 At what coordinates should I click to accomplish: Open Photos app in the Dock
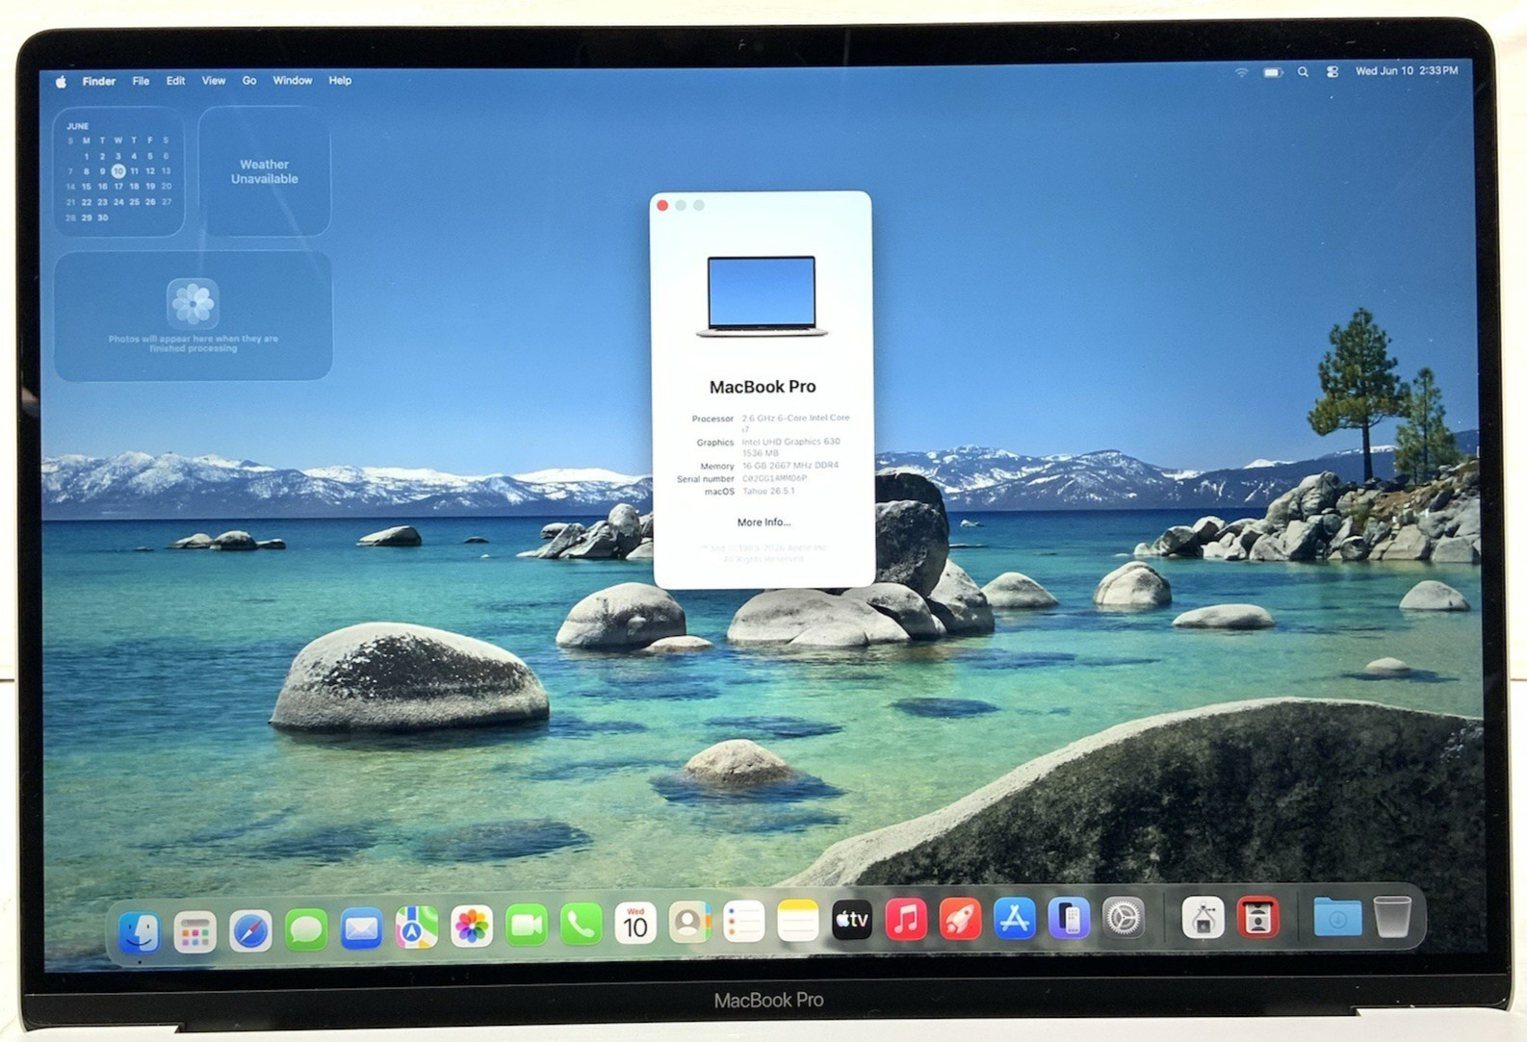[x=472, y=927]
